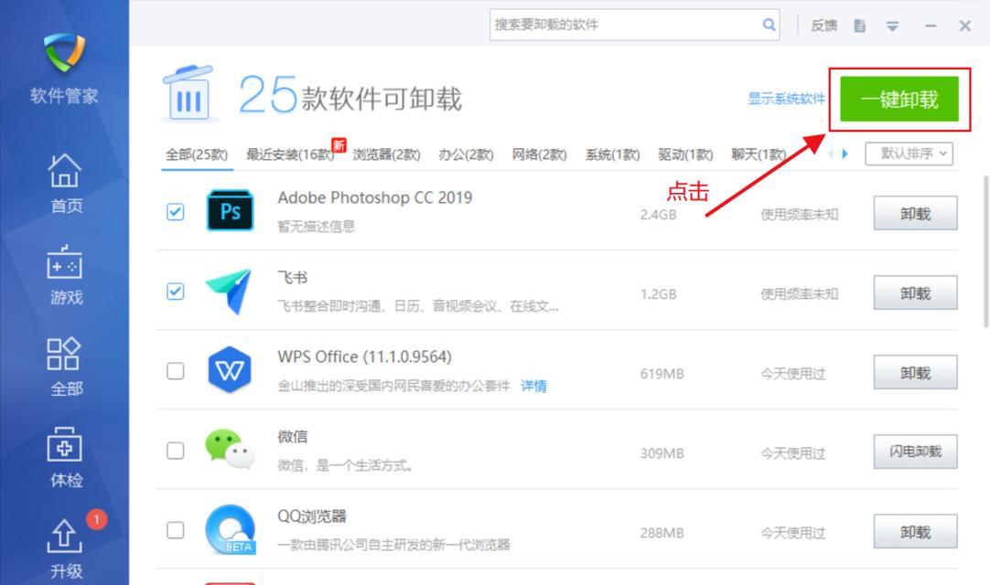Uncheck the Adobe Photoshop CC 2019 checkbox
This screenshot has width=990, height=585.
(x=176, y=212)
